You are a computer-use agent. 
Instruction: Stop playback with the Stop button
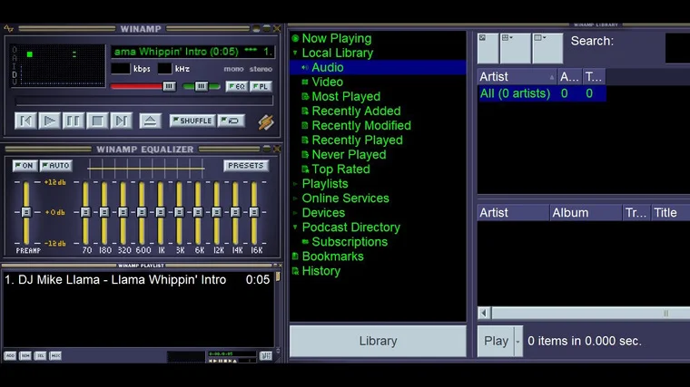[97, 121]
